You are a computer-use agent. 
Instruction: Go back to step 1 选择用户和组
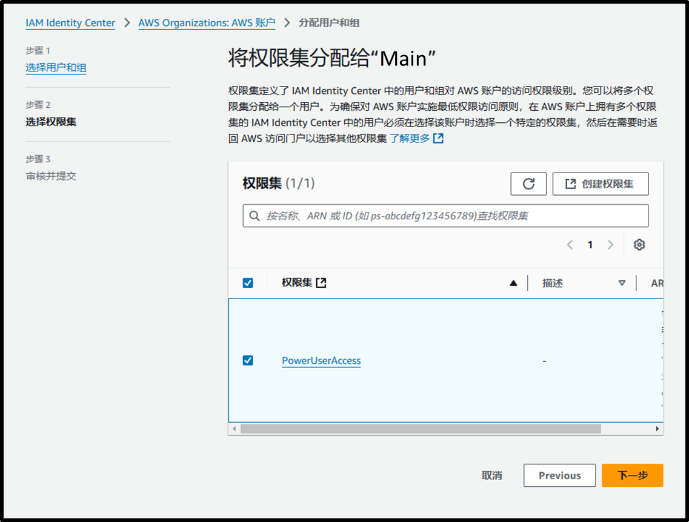[x=56, y=68]
